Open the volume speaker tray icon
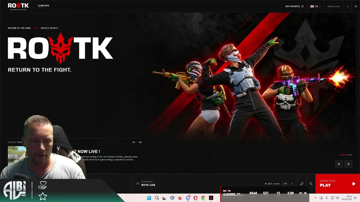This screenshot has width=360, height=202. point(337,198)
